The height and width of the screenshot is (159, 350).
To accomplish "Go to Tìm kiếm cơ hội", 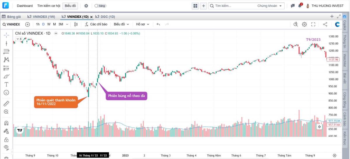I will (x=49, y=6).
